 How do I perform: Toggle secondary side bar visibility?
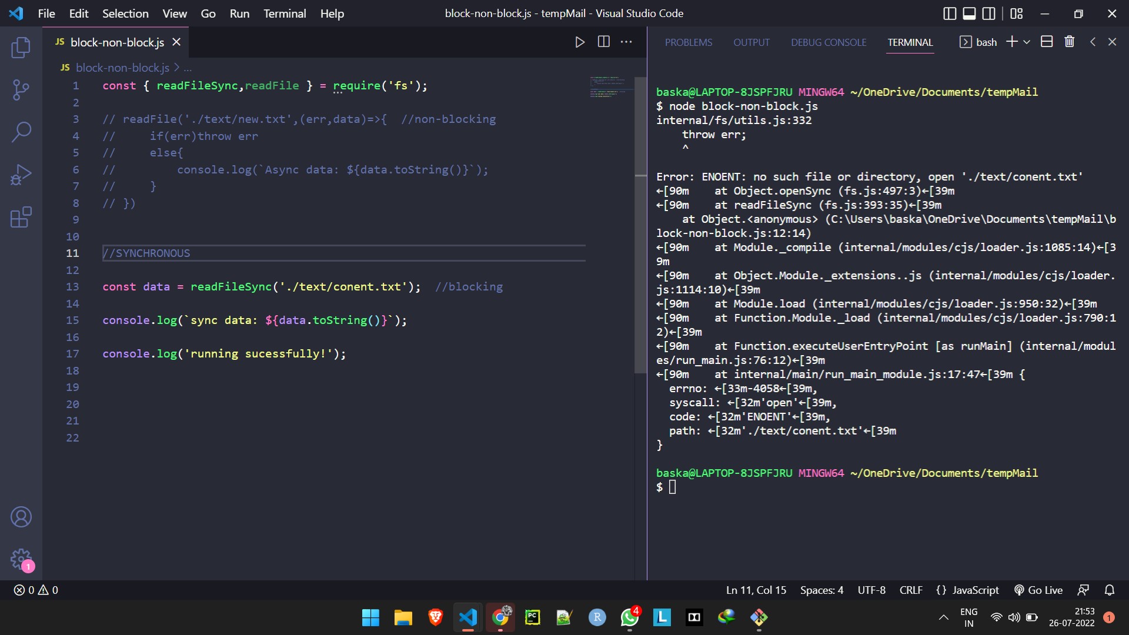point(989,13)
